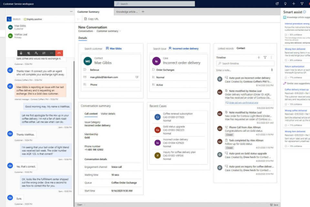Click the Search timeline field
The image size is (310, 207).
click(x=245, y=63)
